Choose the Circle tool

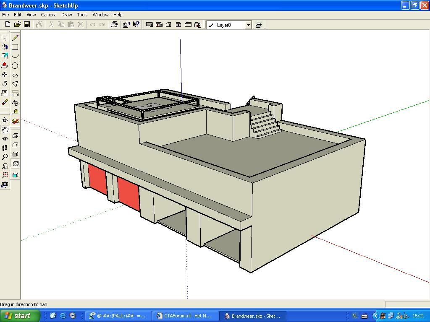[x=15, y=65]
